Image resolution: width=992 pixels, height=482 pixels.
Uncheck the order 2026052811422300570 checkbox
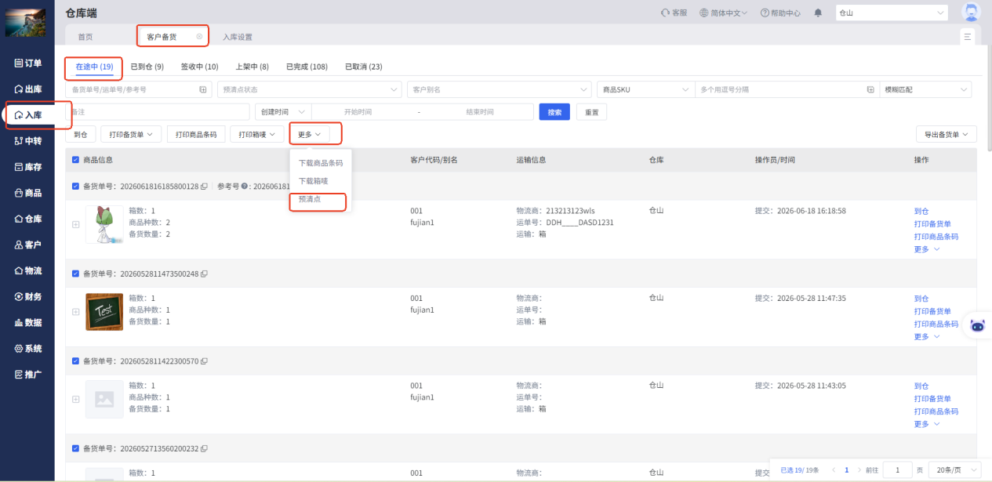(75, 361)
